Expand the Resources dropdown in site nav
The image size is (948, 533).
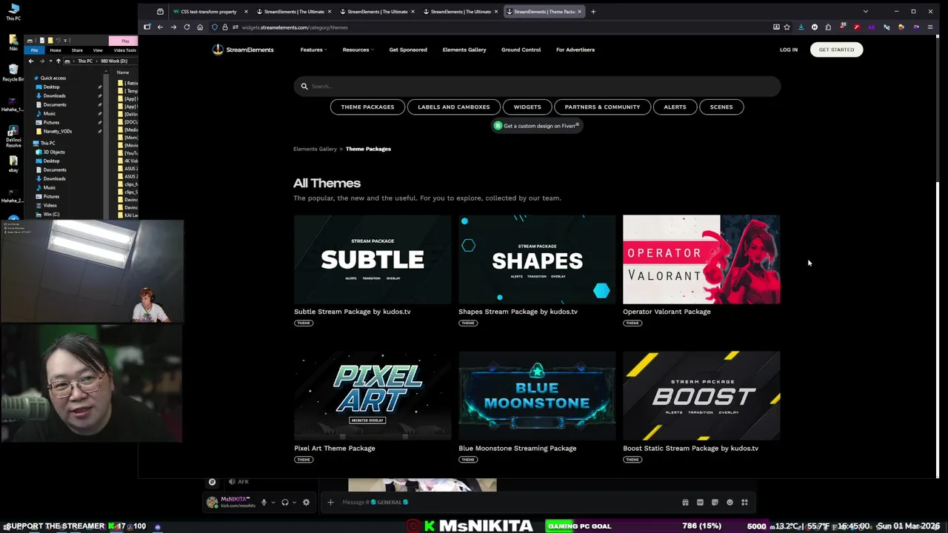(x=358, y=50)
